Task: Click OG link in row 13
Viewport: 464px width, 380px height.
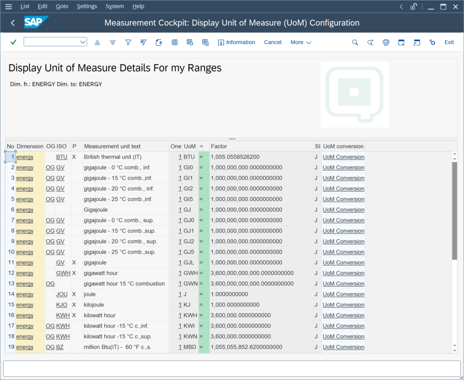Action: (50, 284)
